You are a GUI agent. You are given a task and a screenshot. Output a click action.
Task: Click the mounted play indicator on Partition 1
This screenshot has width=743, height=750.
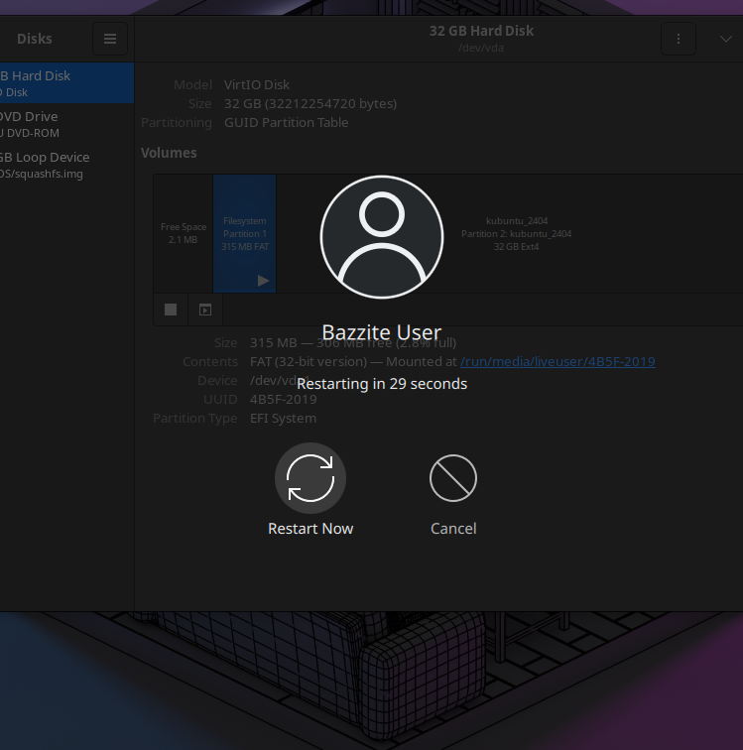click(263, 281)
